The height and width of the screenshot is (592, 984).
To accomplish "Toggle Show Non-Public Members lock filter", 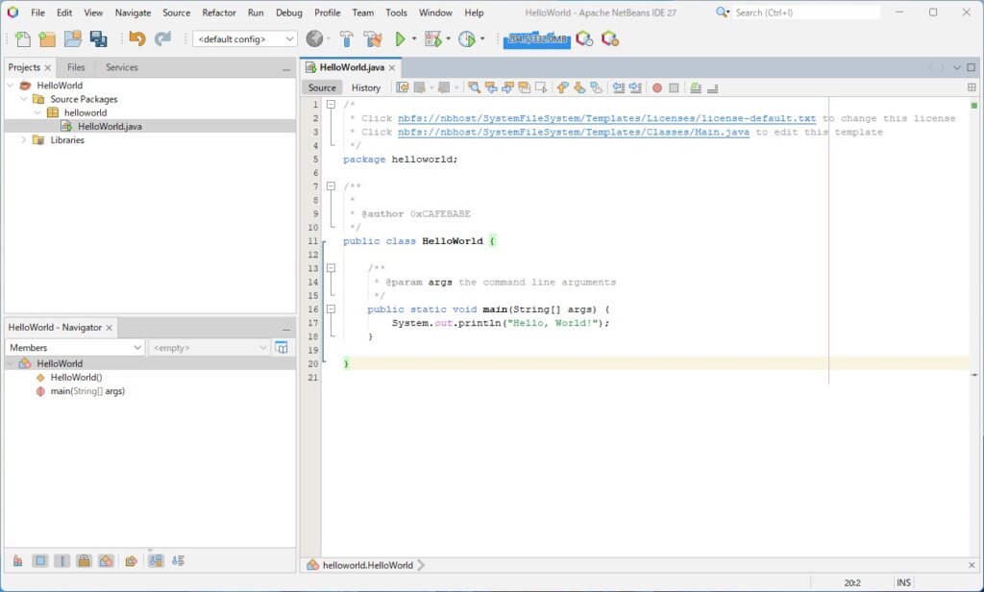I will [x=84, y=561].
